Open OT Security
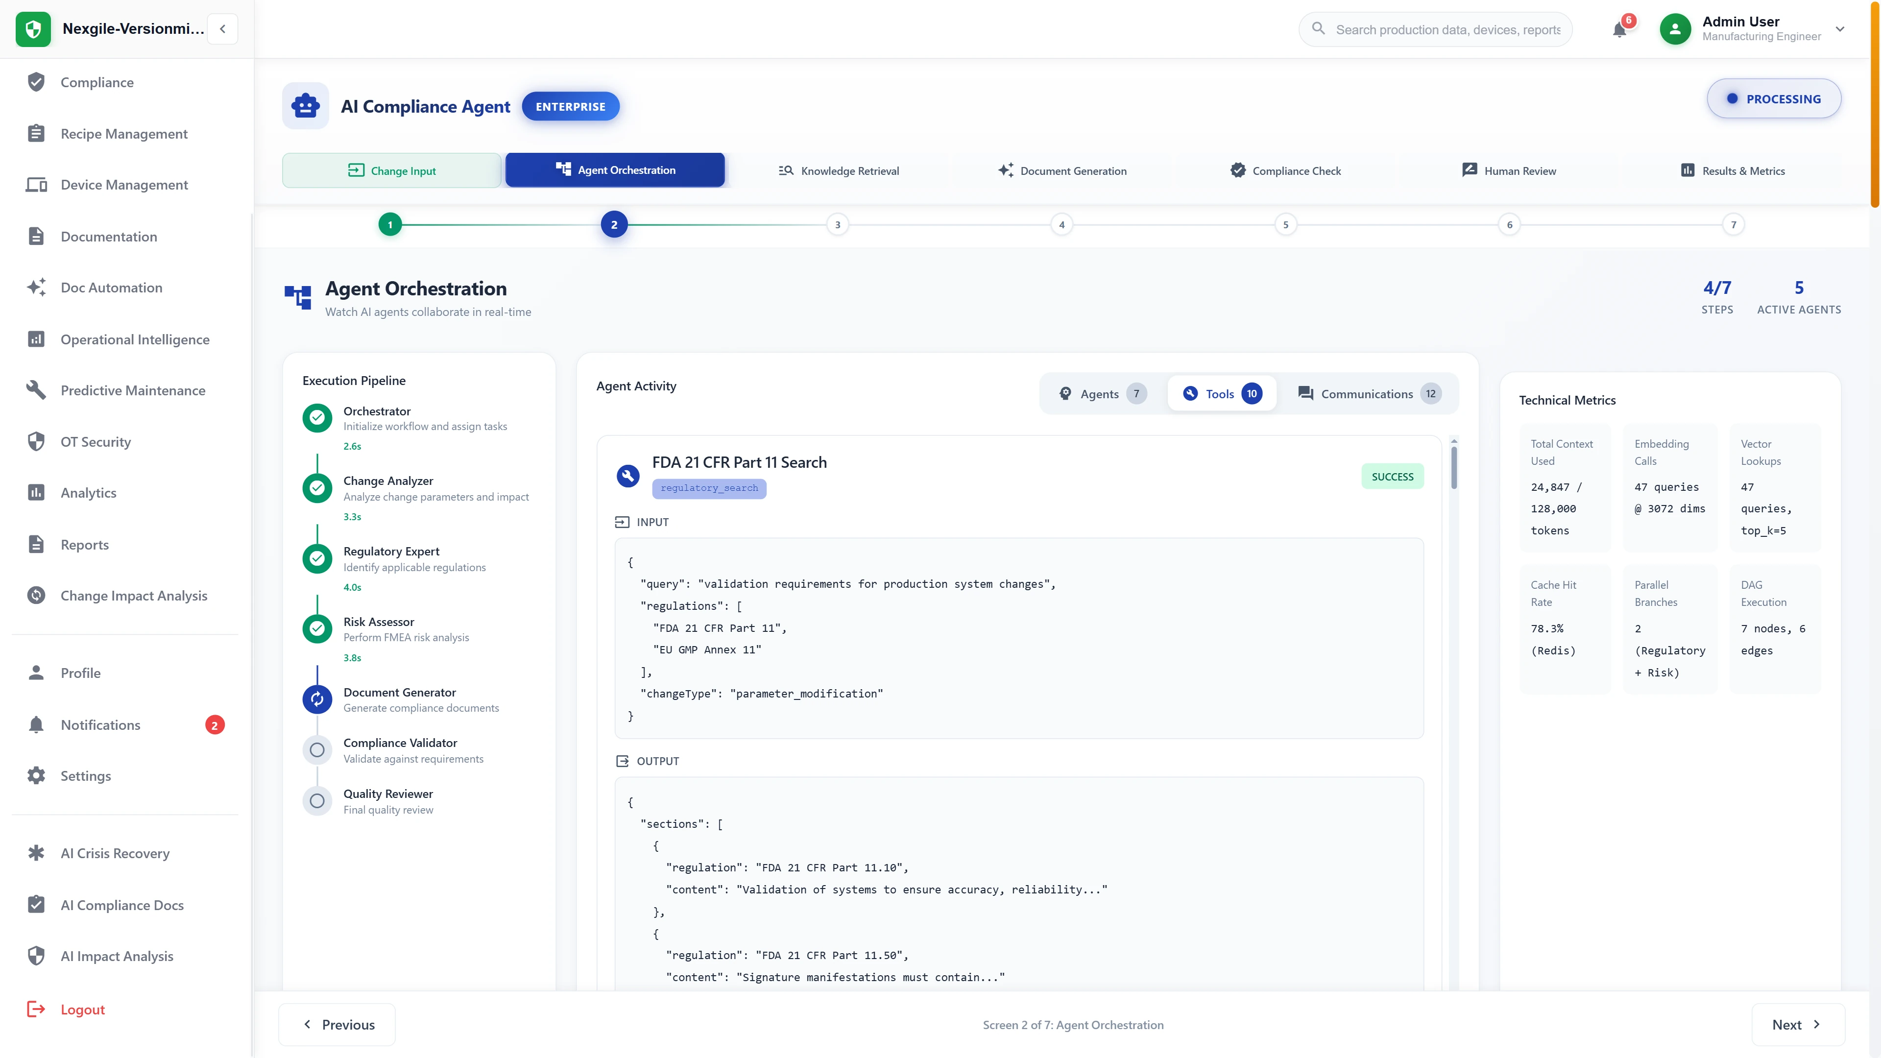Image resolution: width=1881 pixels, height=1058 pixels. point(95,442)
